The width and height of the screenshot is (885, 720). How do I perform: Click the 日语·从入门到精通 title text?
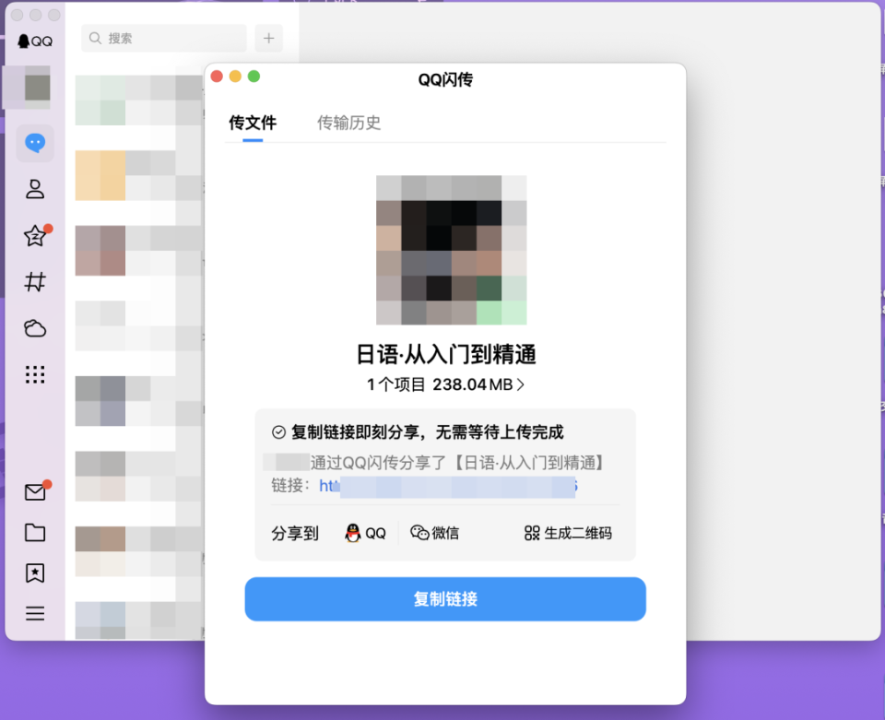tap(446, 355)
